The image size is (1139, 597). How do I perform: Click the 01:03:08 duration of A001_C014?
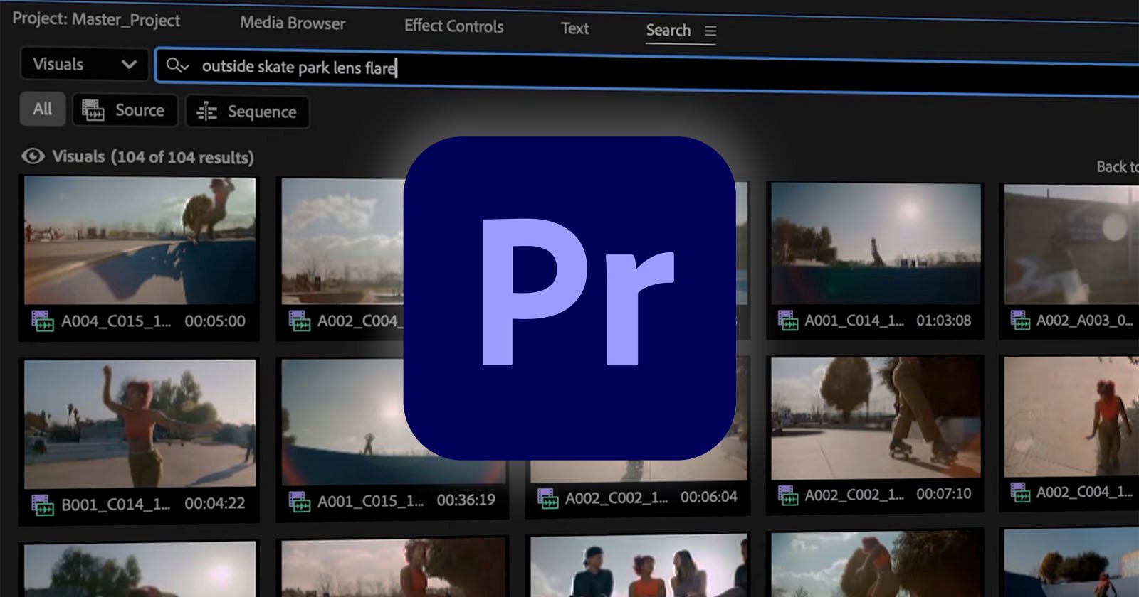(943, 321)
